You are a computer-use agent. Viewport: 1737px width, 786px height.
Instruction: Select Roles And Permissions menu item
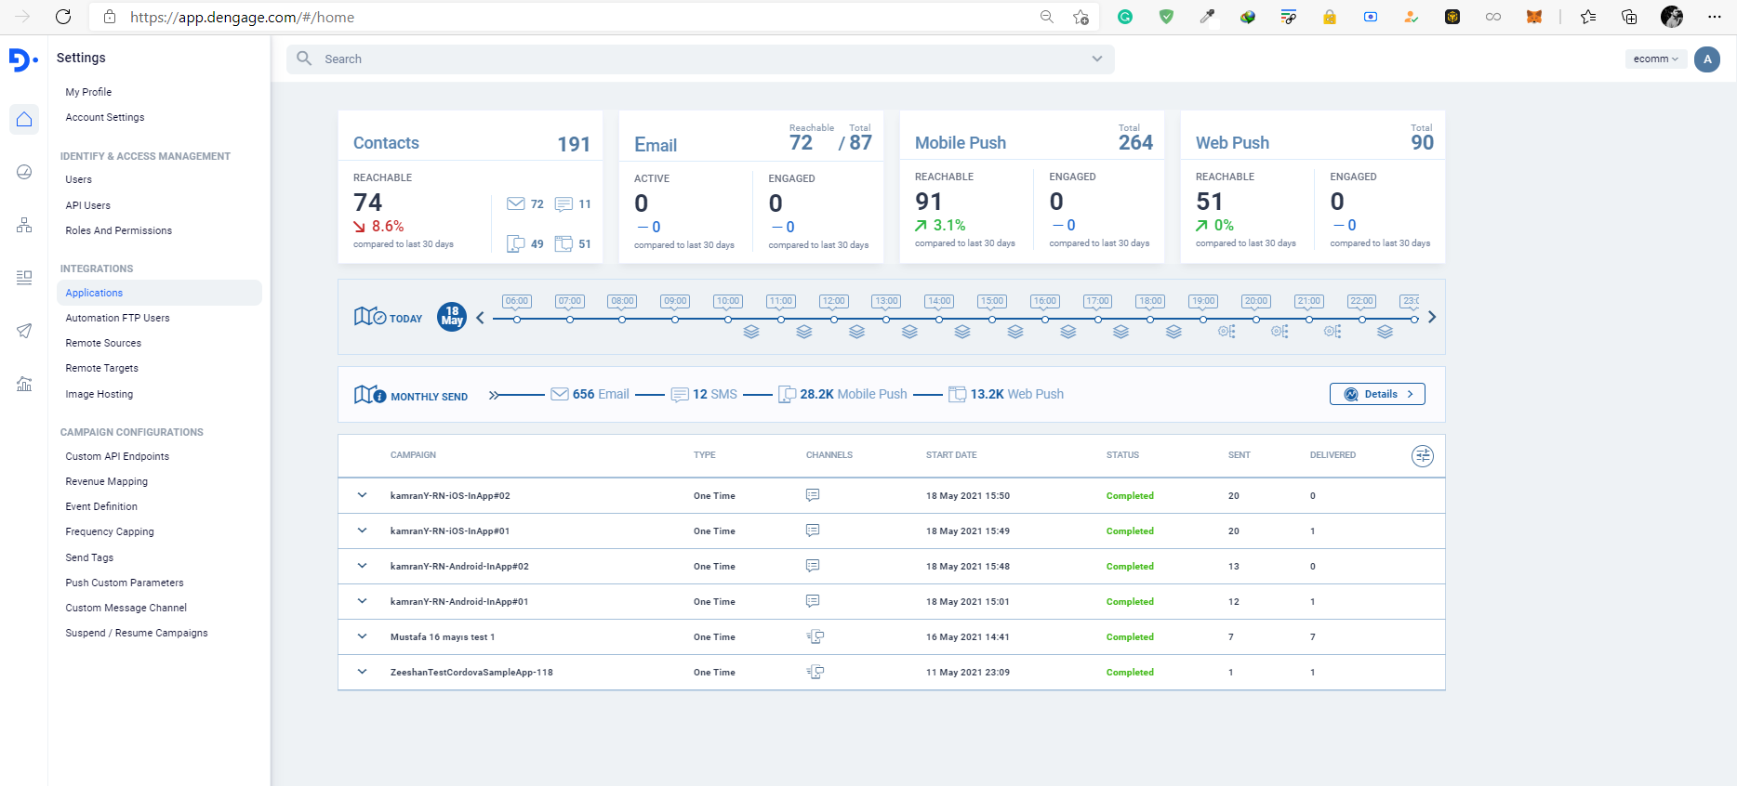click(118, 230)
